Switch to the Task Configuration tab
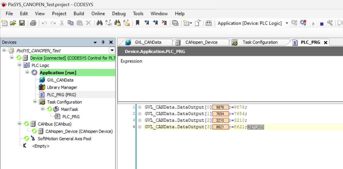Viewport: 343px width, 169px height. click(260, 42)
